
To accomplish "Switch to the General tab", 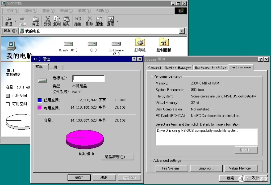I will tap(155, 68).
